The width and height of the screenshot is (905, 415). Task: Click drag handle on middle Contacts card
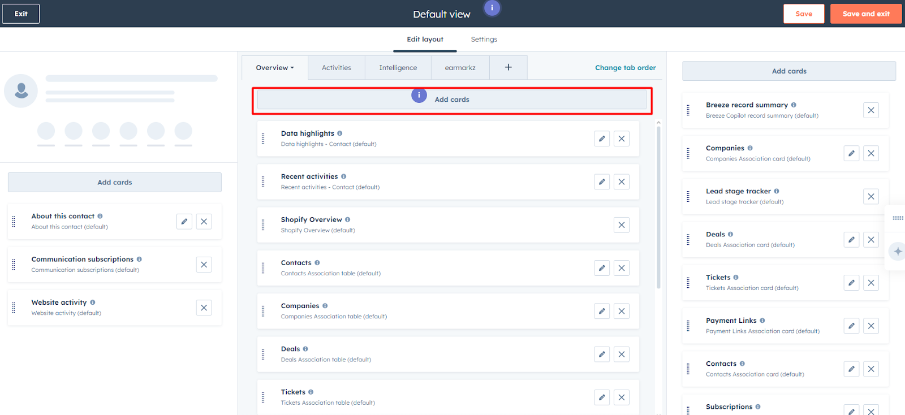[263, 268]
